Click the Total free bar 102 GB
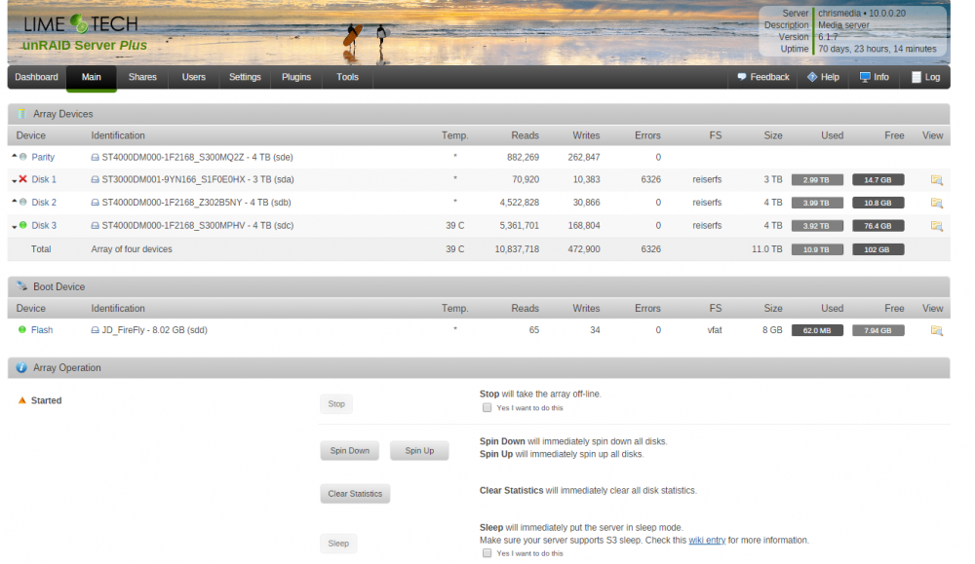 coord(878,249)
